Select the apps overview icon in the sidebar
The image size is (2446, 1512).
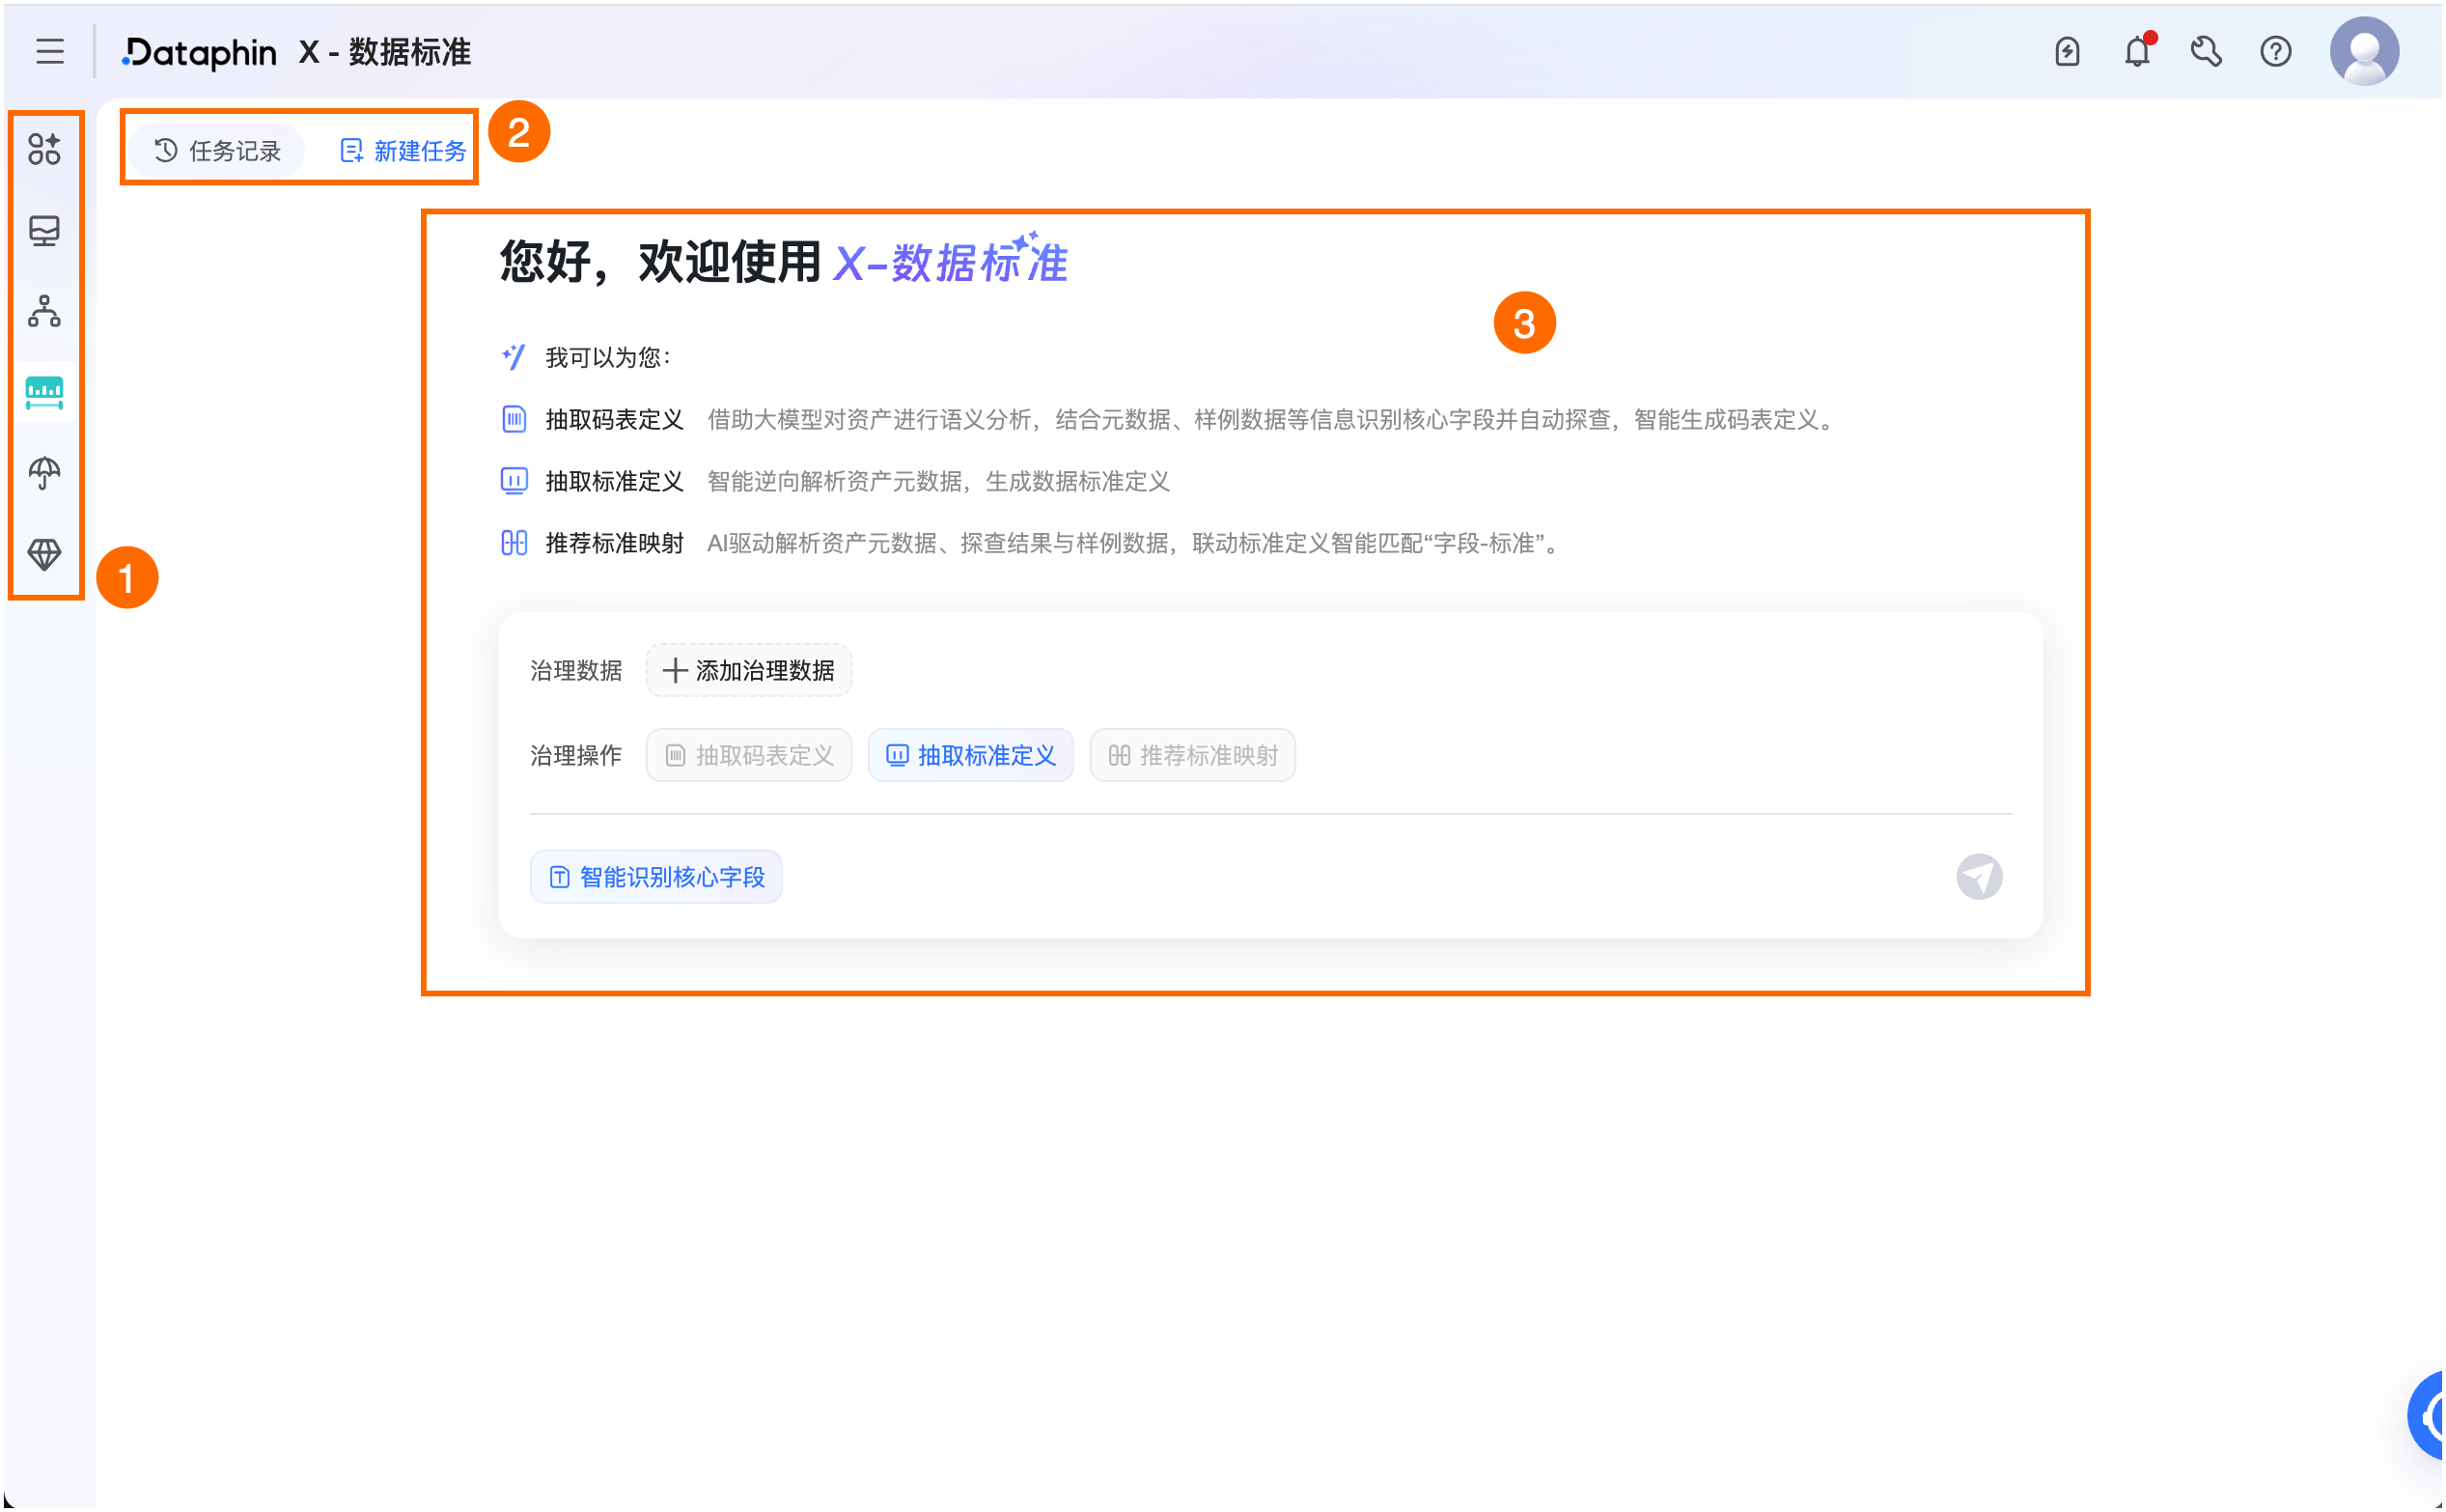44,150
